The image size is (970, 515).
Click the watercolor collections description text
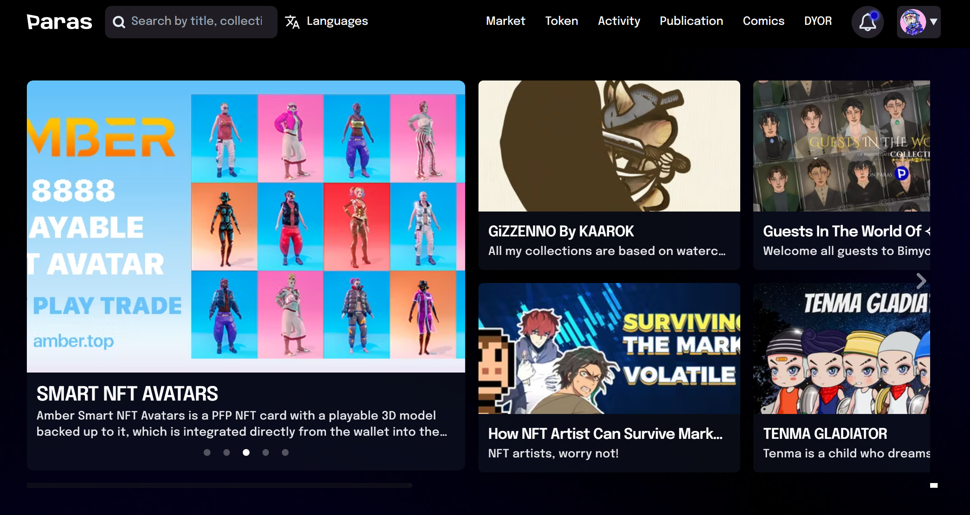pos(607,251)
